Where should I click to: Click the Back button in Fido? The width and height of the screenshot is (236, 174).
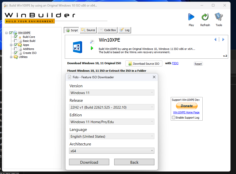coord(134,162)
